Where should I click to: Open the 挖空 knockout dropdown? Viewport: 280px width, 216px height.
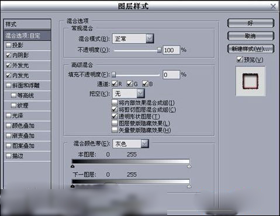click(141, 93)
